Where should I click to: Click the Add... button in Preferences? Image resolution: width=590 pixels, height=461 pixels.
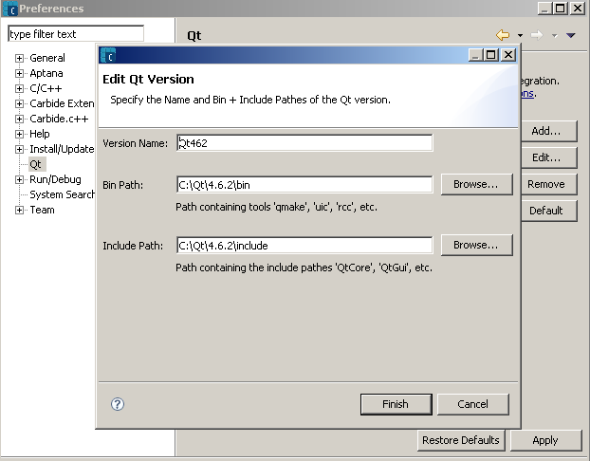(x=549, y=131)
